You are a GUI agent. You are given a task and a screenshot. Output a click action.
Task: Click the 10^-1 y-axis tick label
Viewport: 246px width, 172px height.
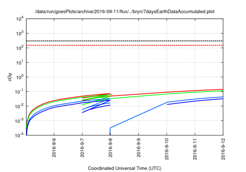coord(19,92)
